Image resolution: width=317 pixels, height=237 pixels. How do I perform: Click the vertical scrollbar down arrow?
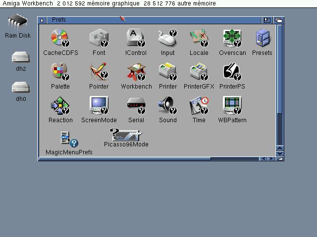pos(280,153)
